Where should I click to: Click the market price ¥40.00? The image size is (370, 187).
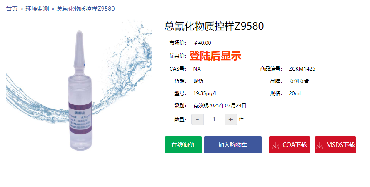(202, 43)
